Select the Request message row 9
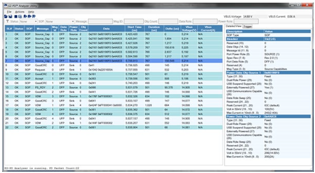 coord(41,70)
